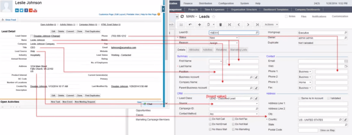
Task: Open the Finance menu
Action: 188,3
